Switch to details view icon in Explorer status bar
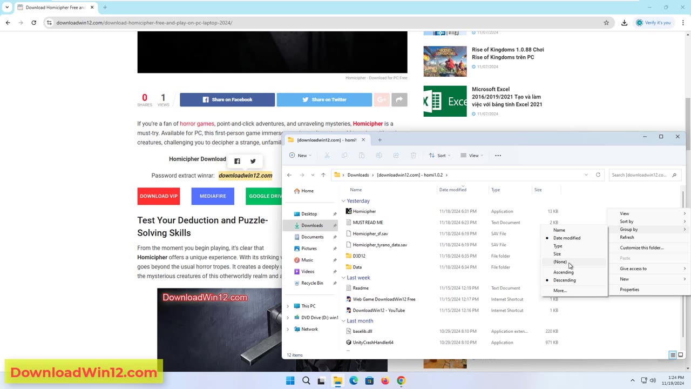Screen dimensions: 691x389 click(x=672, y=355)
